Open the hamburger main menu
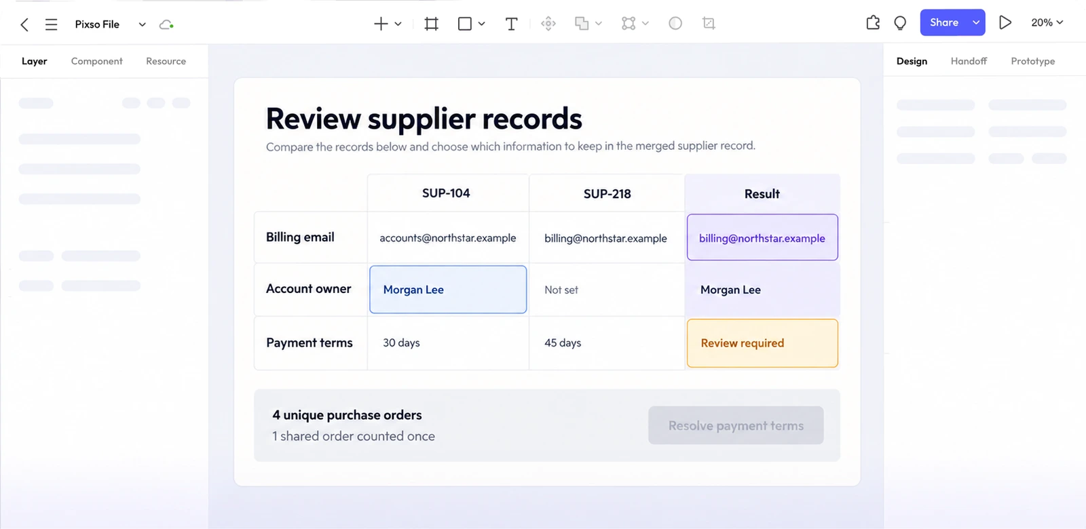Viewport: 1086px width, 529px height. (x=51, y=24)
